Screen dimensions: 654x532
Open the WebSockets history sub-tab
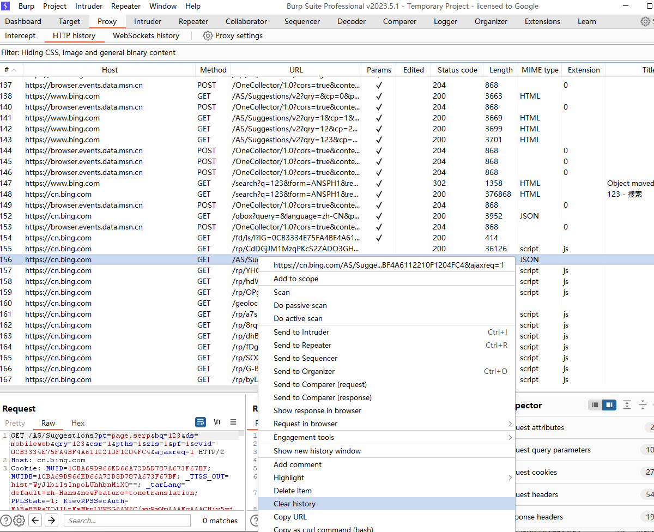(146, 35)
